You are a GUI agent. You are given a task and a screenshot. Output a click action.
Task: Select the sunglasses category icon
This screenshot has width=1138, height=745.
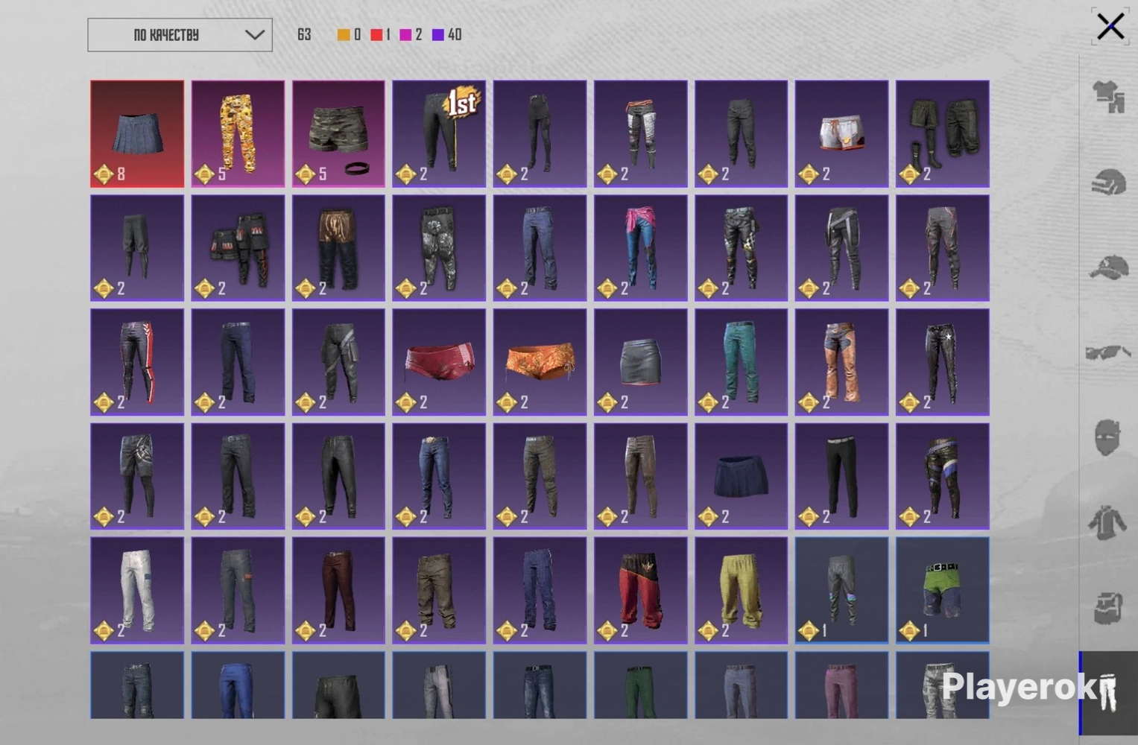pos(1108,352)
